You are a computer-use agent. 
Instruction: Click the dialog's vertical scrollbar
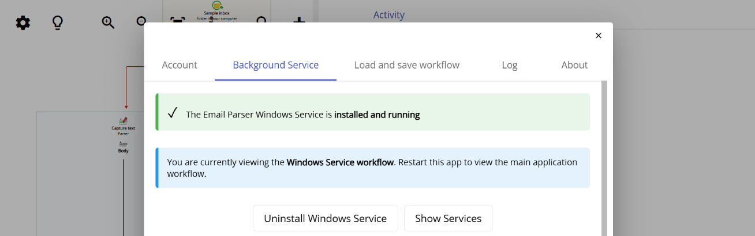604,158
